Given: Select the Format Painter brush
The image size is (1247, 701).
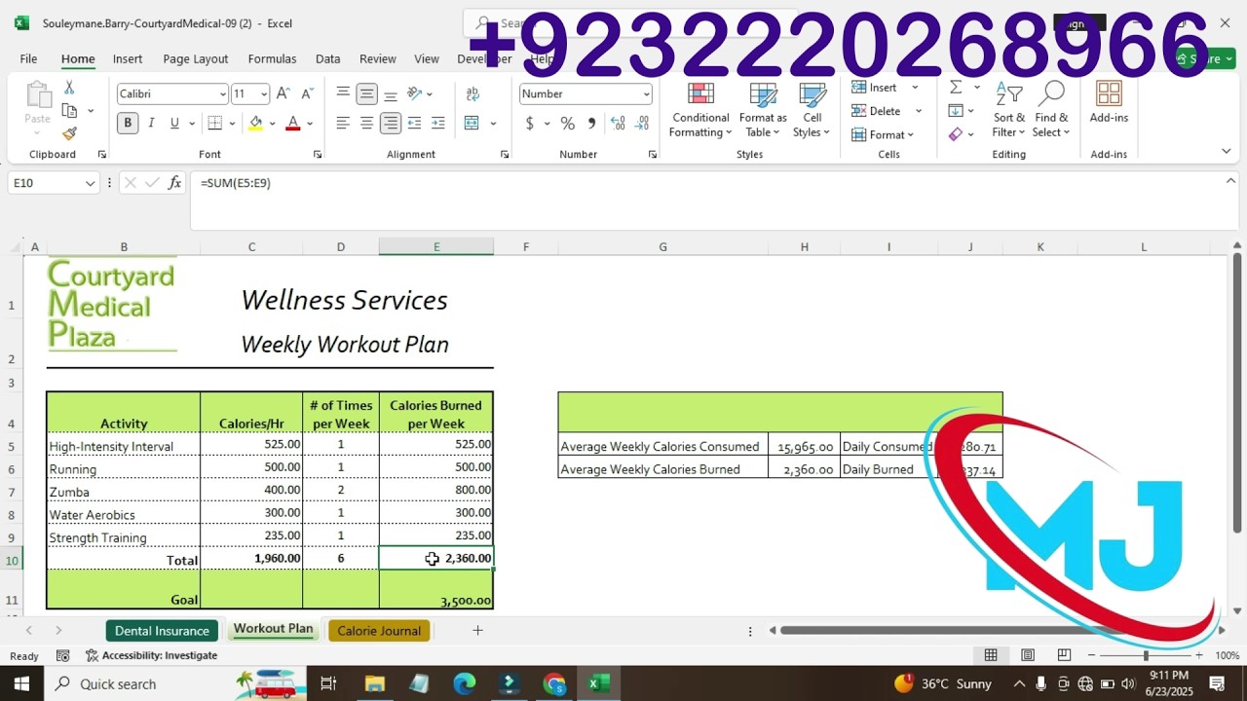Looking at the screenshot, I should 69,133.
